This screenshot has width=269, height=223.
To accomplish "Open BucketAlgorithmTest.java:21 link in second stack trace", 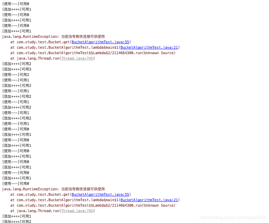I will 149,200.
